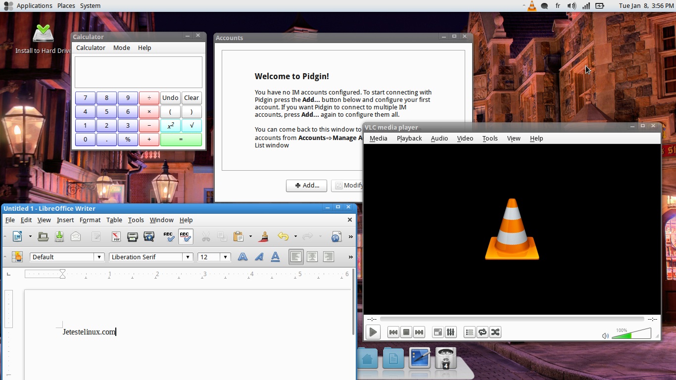Open the trash icon in the dock

[445, 358]
